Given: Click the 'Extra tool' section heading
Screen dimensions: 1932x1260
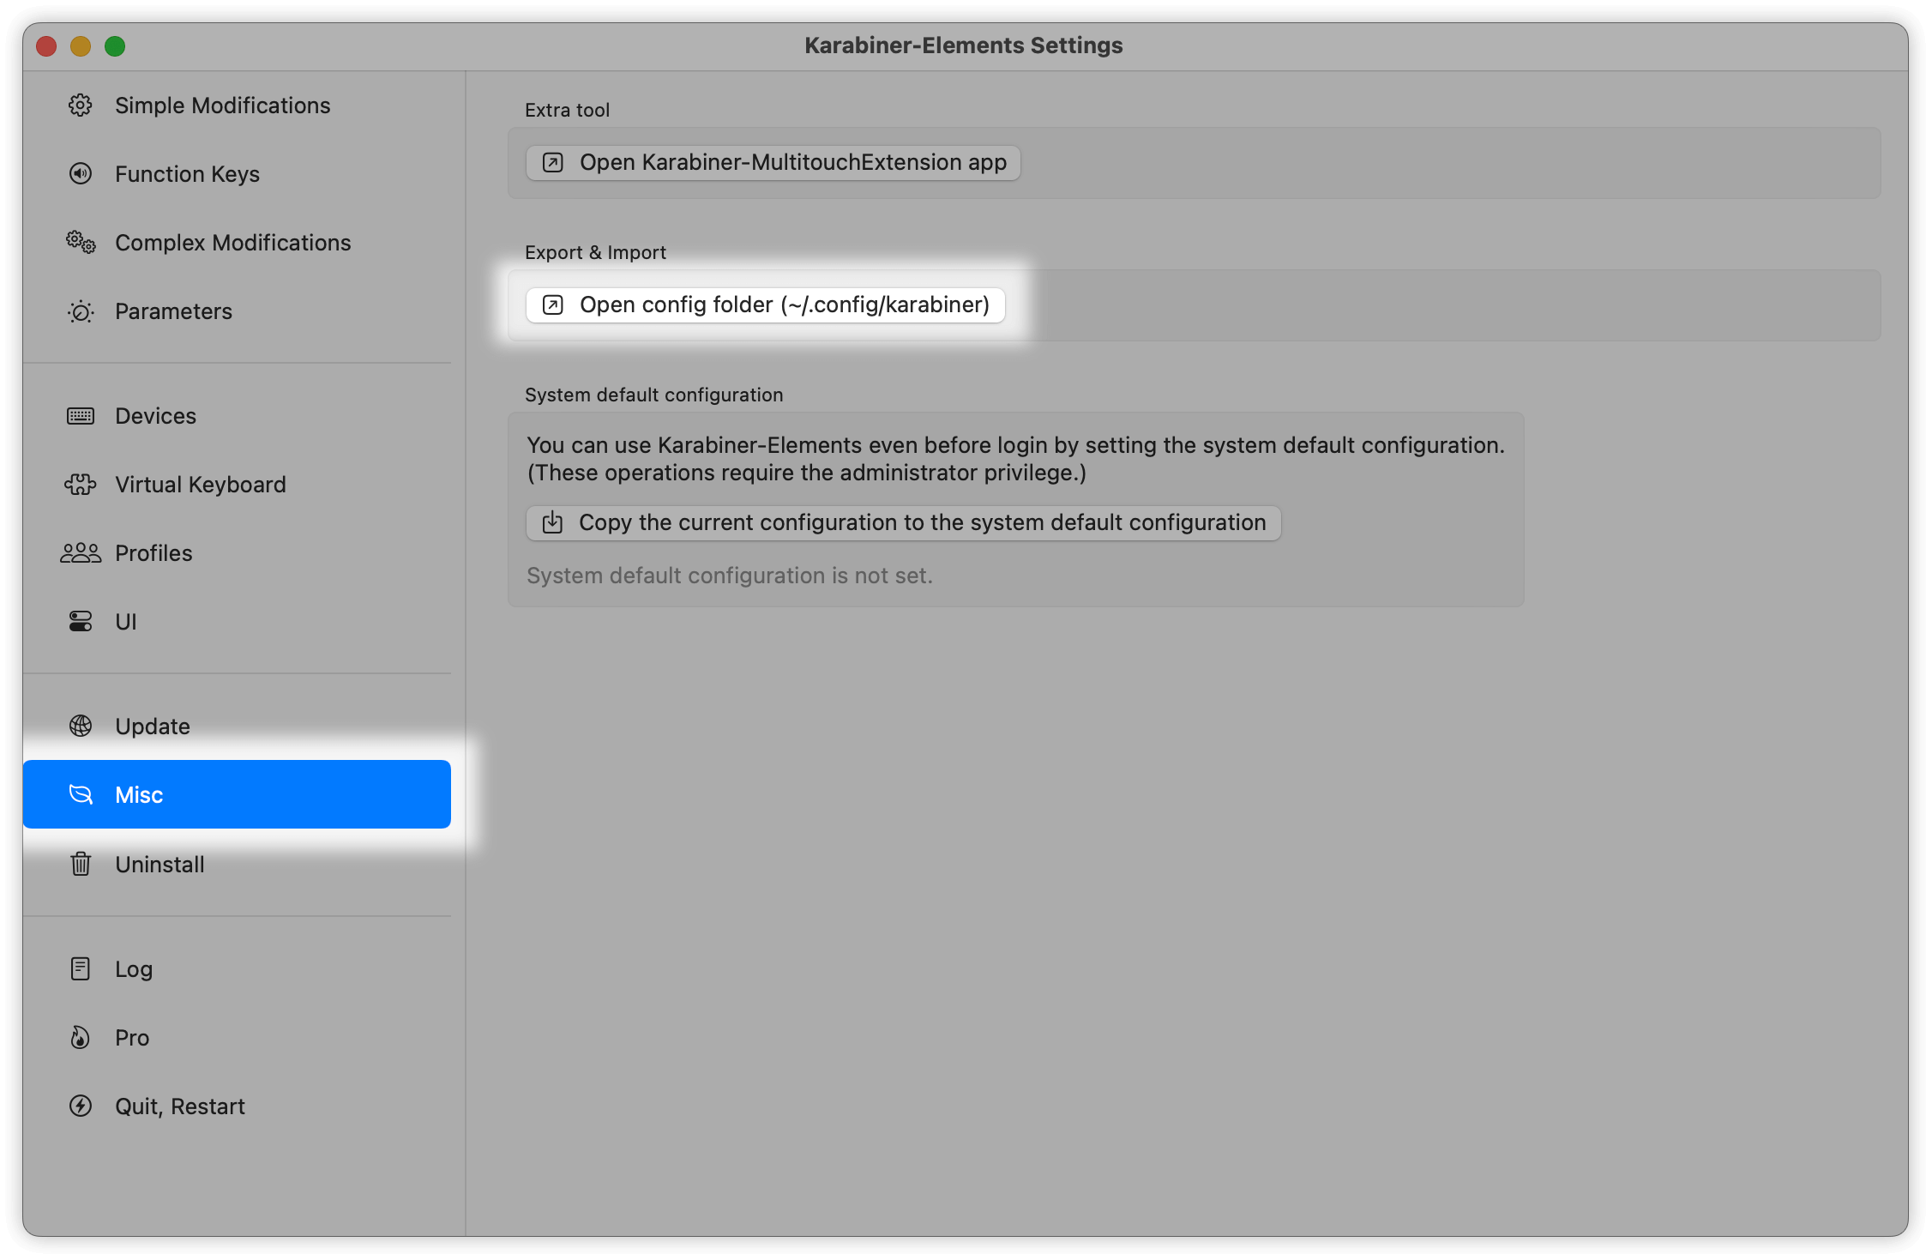Looking at the screenshot, I should pyautogui.click(x=568, y=110).
